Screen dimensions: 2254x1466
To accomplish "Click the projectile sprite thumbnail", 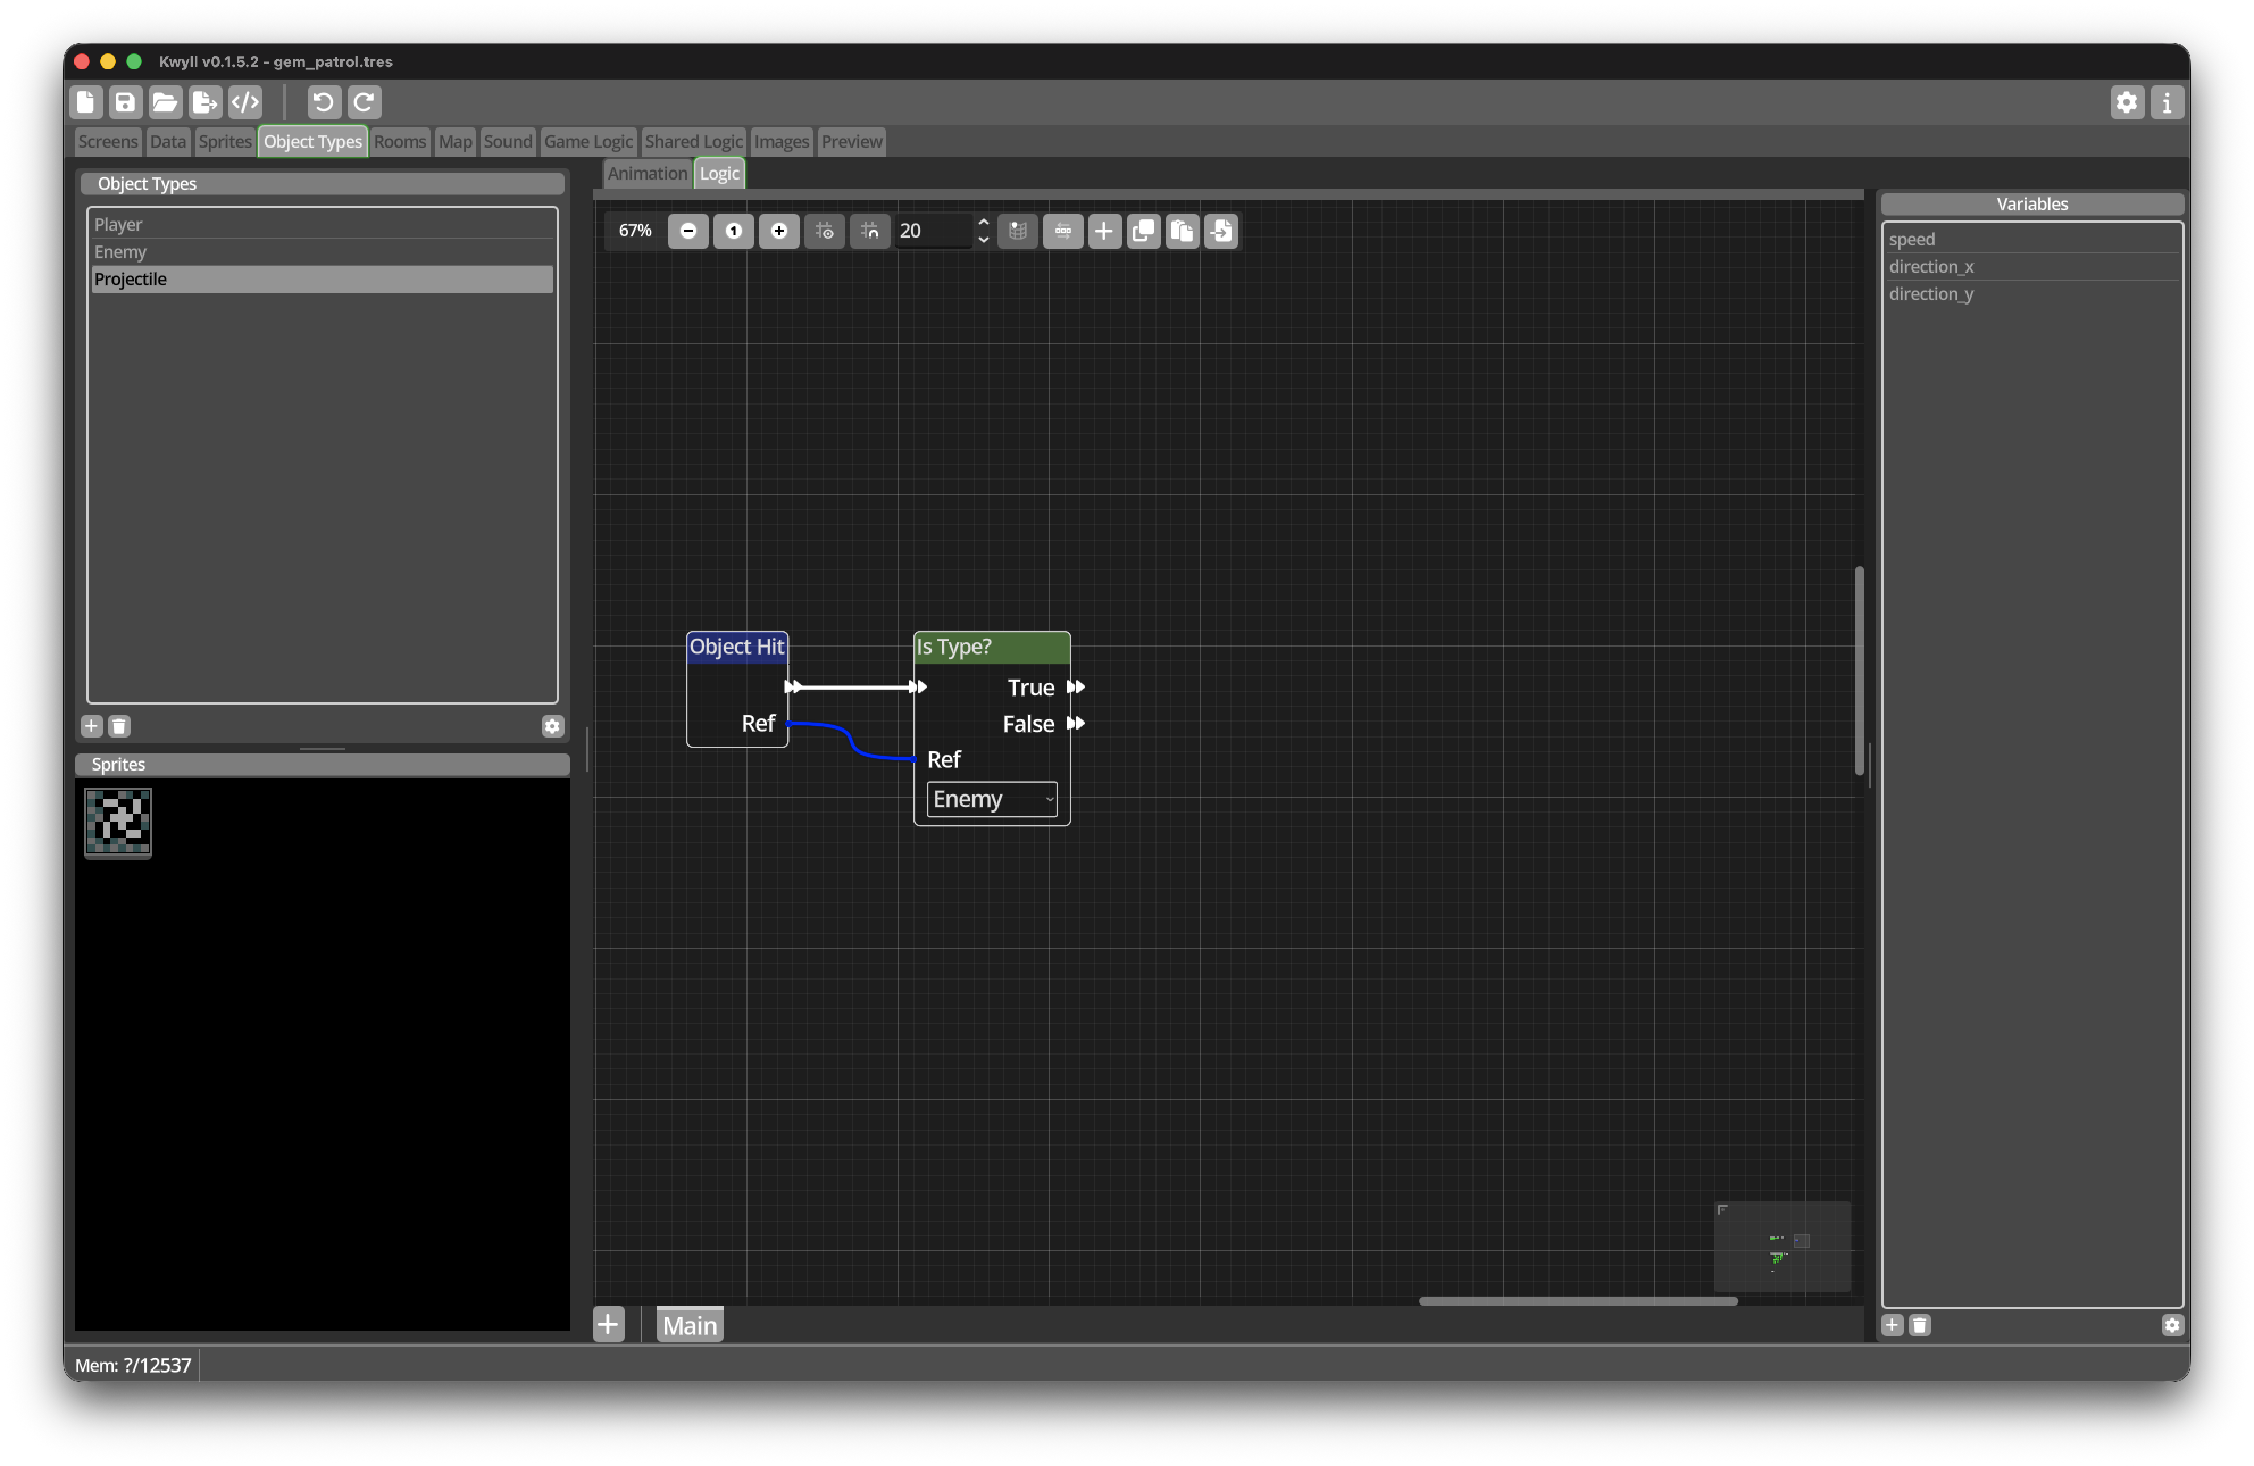I will pyautogui.click(x=118, y=823).
